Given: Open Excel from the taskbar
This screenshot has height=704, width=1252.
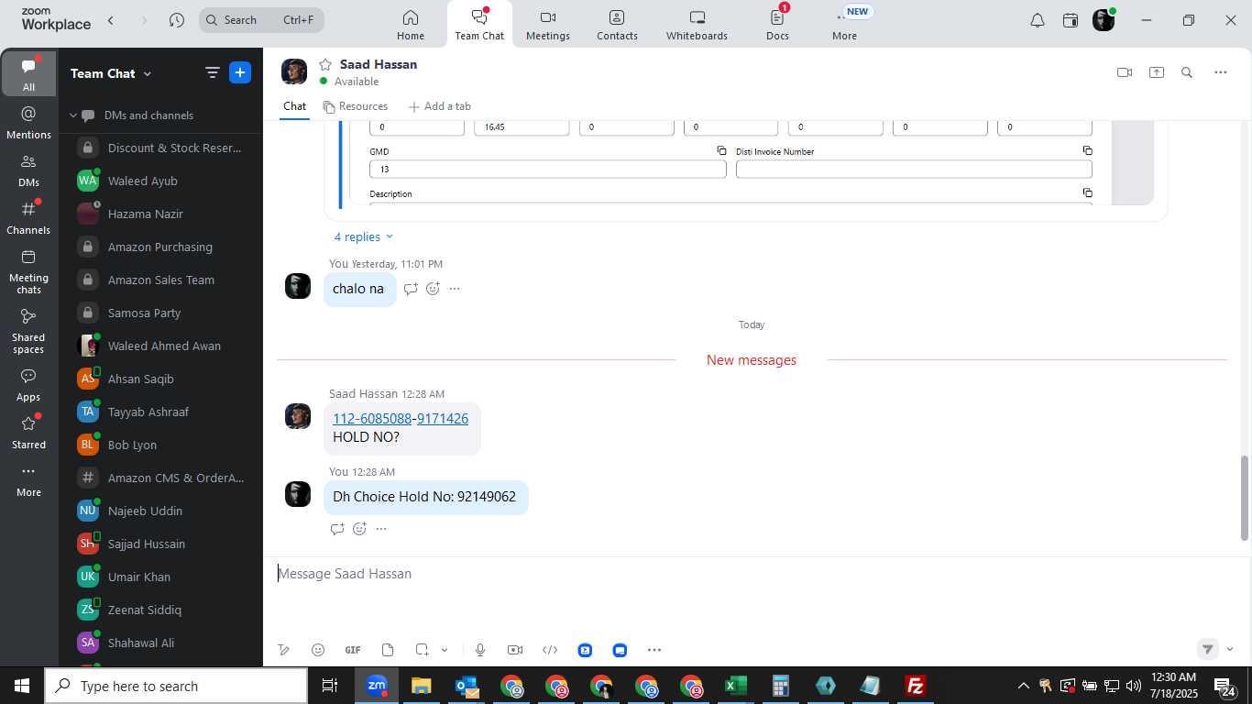Looking at the screenshot, I should [736, 686].
